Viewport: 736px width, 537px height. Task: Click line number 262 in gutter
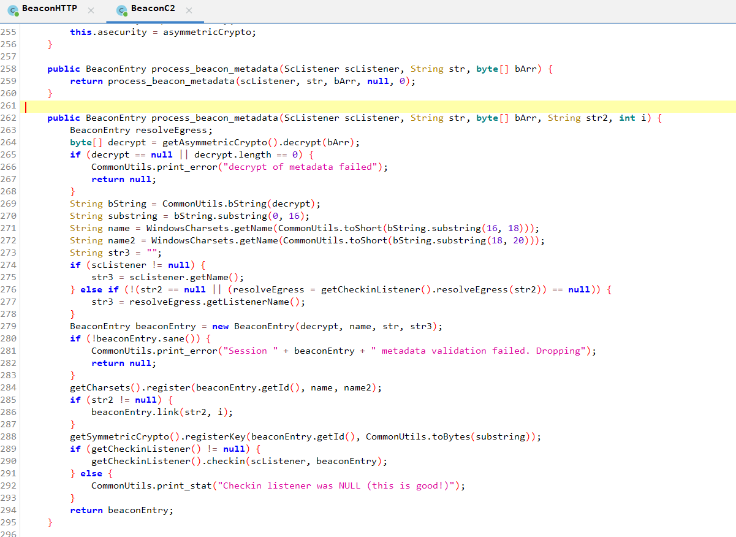click(x=9, y=118)
